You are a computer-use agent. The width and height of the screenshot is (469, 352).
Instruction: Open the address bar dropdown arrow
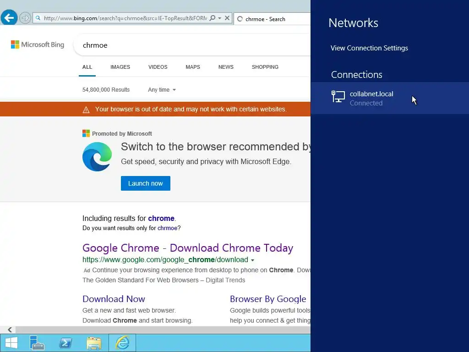tap(219, 18)
